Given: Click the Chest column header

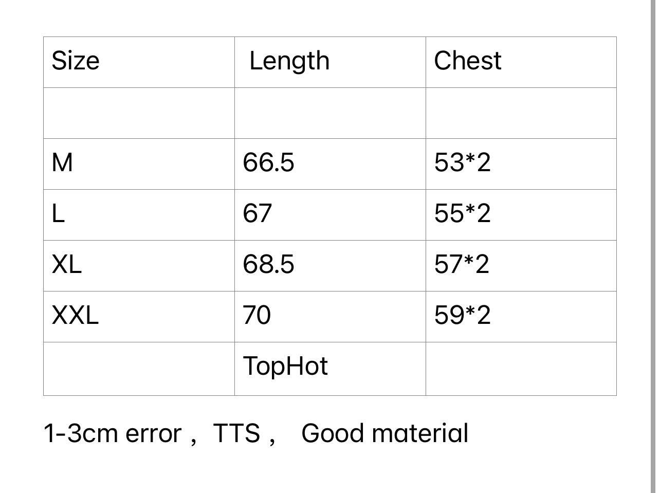Looking at the screenshot, I should point(467,61).
